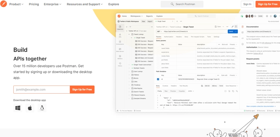Screen dimensions: 280x137
Task: Click the header Sign Up for Free button
Action: point(268,4)
